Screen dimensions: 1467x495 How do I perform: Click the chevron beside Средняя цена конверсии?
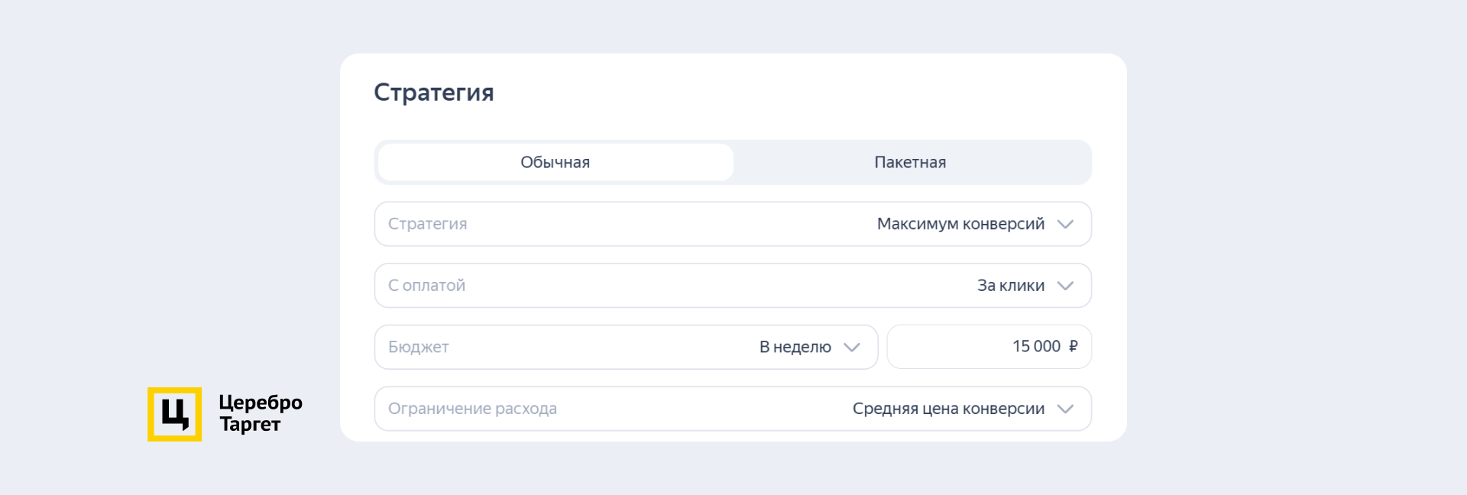[x=1065, y=409]
